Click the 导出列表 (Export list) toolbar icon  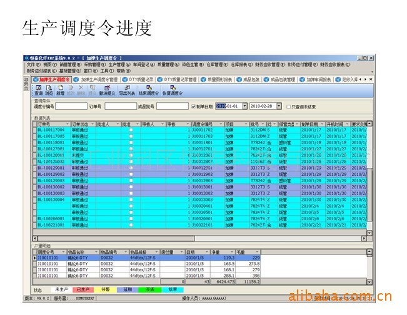point(127,90)
